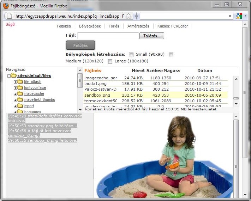Click the navigation tree scroll down arrow
Viewport: 251px width, 201px height.
(80, 110)
